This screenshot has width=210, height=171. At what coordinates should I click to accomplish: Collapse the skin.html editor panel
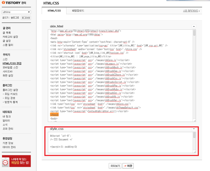point(194,26)
